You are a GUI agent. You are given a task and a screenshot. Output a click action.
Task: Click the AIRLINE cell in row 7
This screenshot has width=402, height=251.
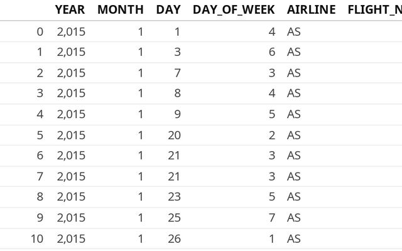(293, 176)
